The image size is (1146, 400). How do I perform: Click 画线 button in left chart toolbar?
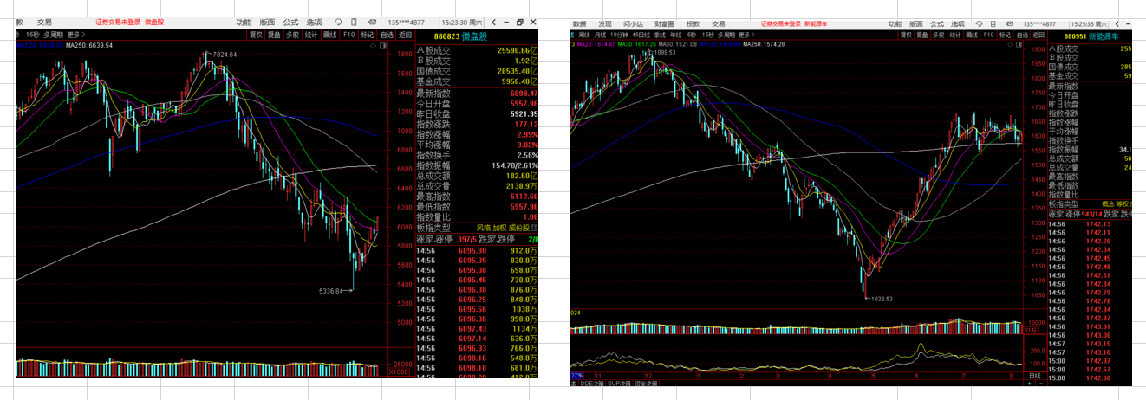click(x=329, y=35)
